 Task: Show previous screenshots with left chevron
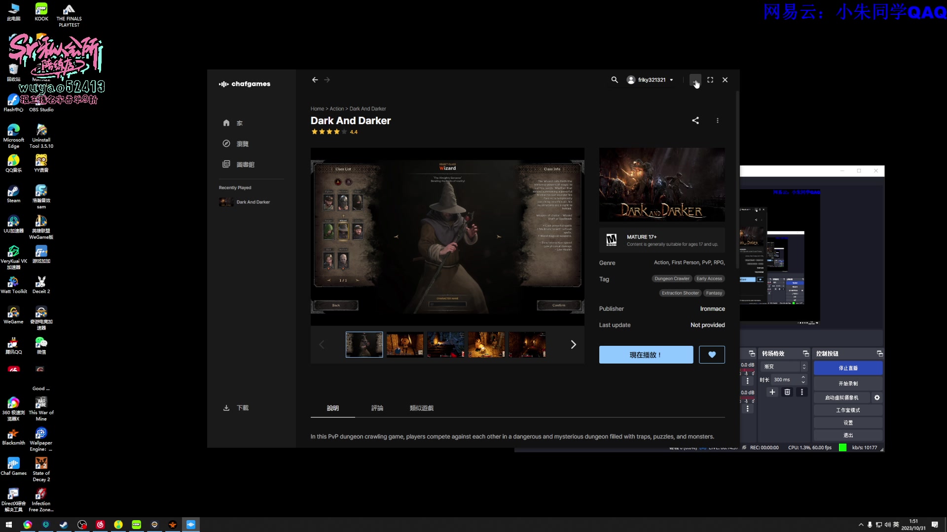pos(322,344)
